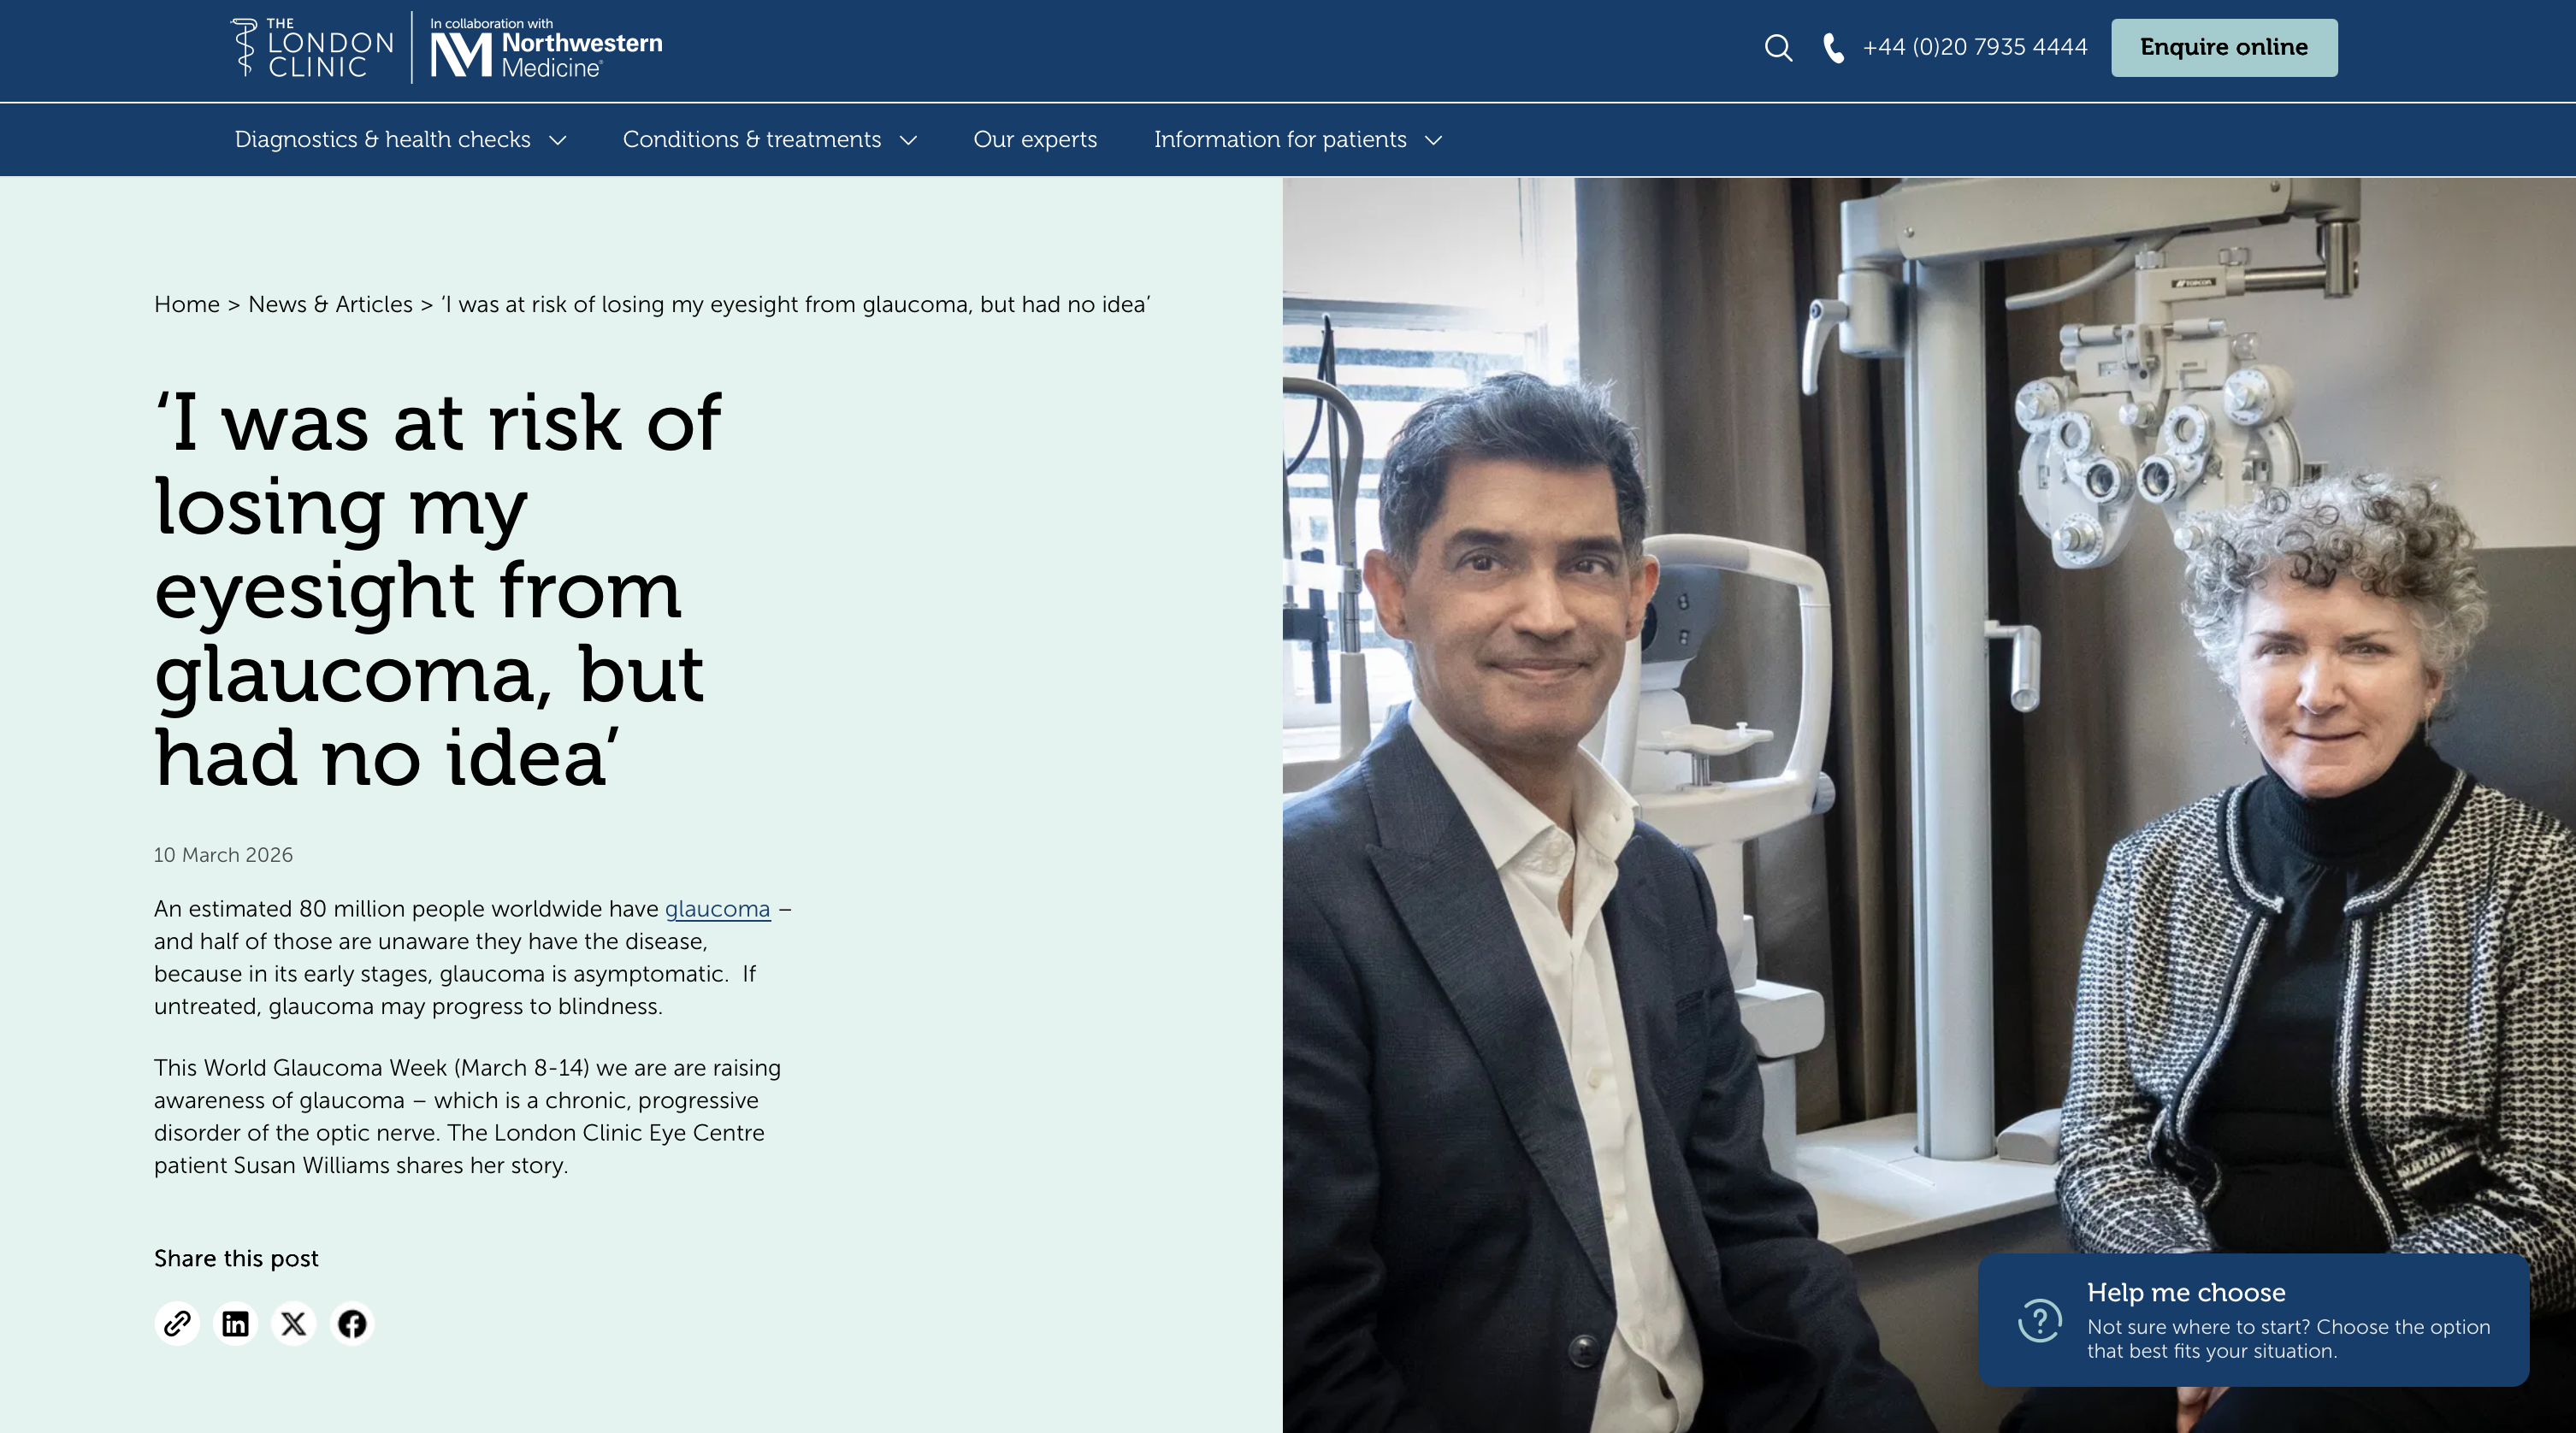Expand Diagnostics & health checks chevron
The height and width of the screenshot is (1433, 2576).
(x=558, y=140)
